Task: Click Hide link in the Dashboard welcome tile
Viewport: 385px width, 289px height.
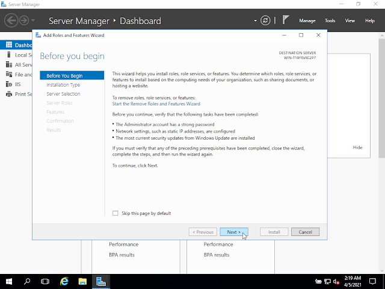Action: pyautogui.click(x=357, y=148)
